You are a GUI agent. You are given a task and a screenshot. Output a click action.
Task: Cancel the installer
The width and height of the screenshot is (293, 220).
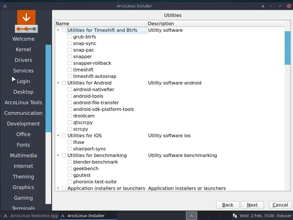280,205
